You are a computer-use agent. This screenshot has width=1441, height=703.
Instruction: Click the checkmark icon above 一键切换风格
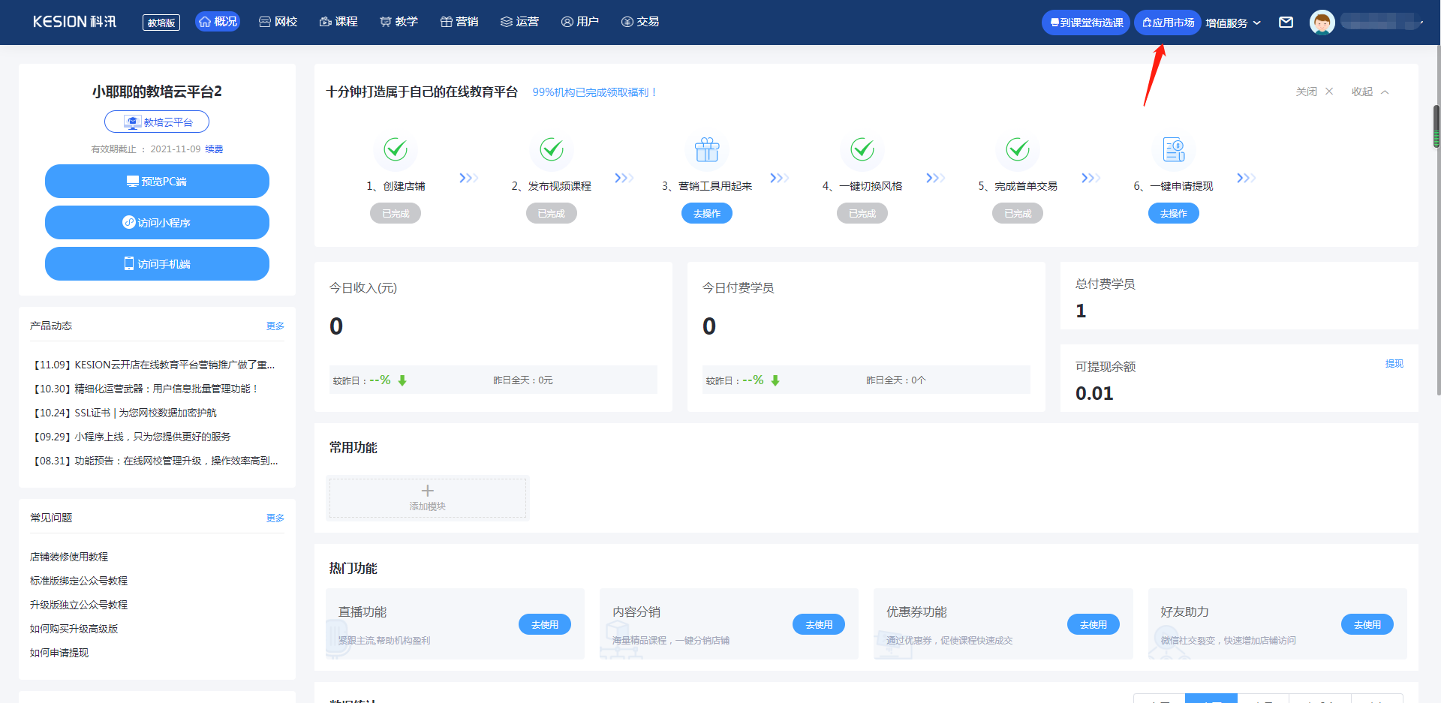coord(862,150)
